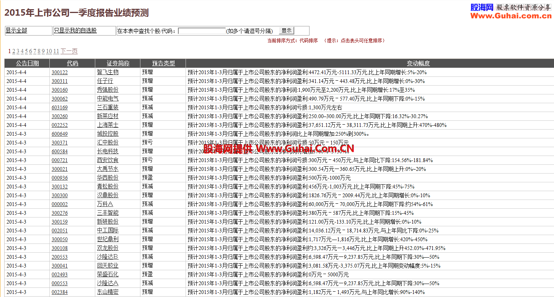Open stock code 000002 link
Image resolution: width=554 pixels, height=297 pixels.
[60, 204]
